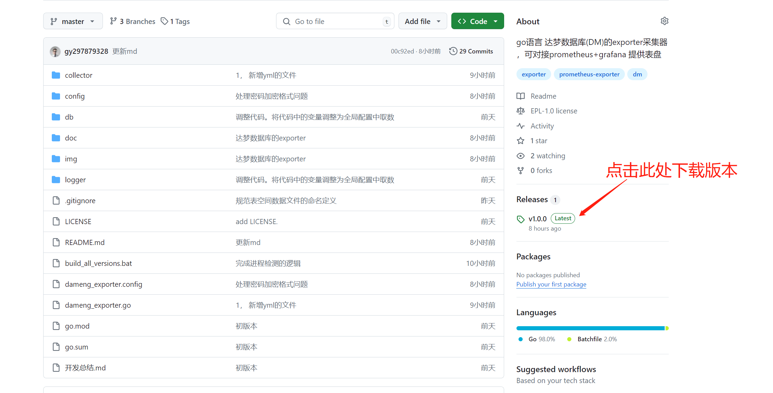Click the v1.0.0 release tag icon
Screen dimensions: 773x393
[x=521, y=219]
